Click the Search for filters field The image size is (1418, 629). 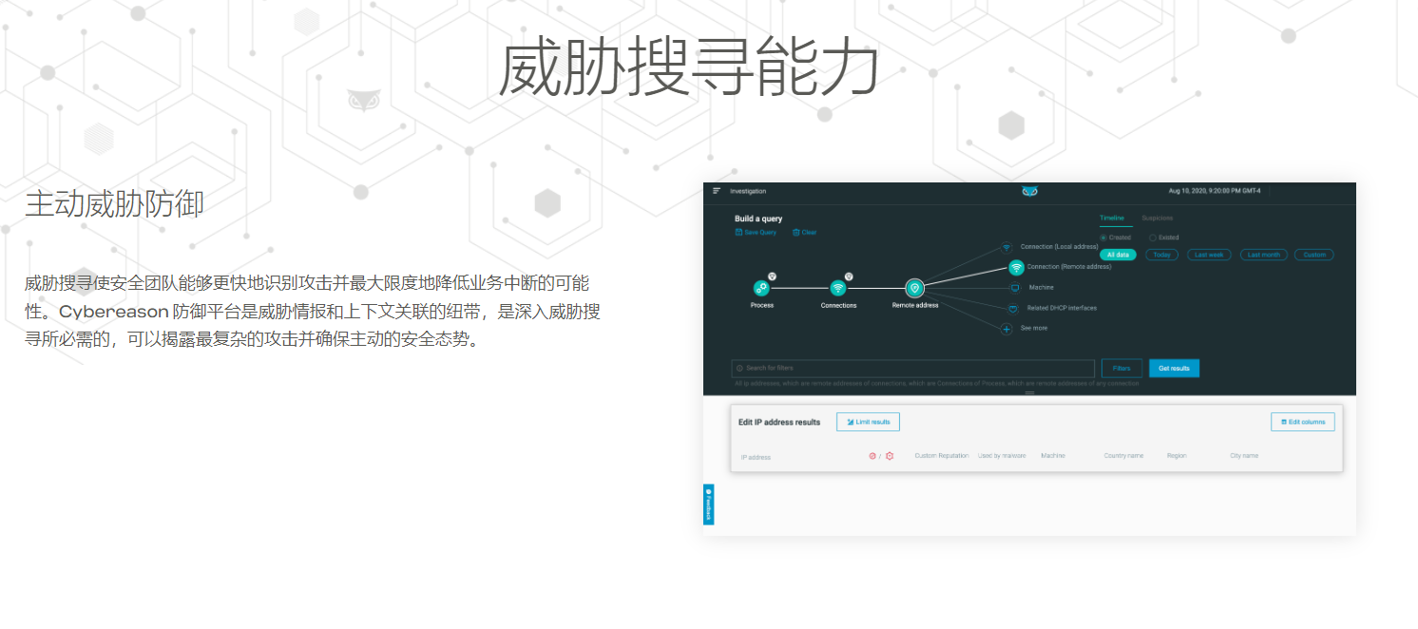pyautogui.click(x=912, y=369)
